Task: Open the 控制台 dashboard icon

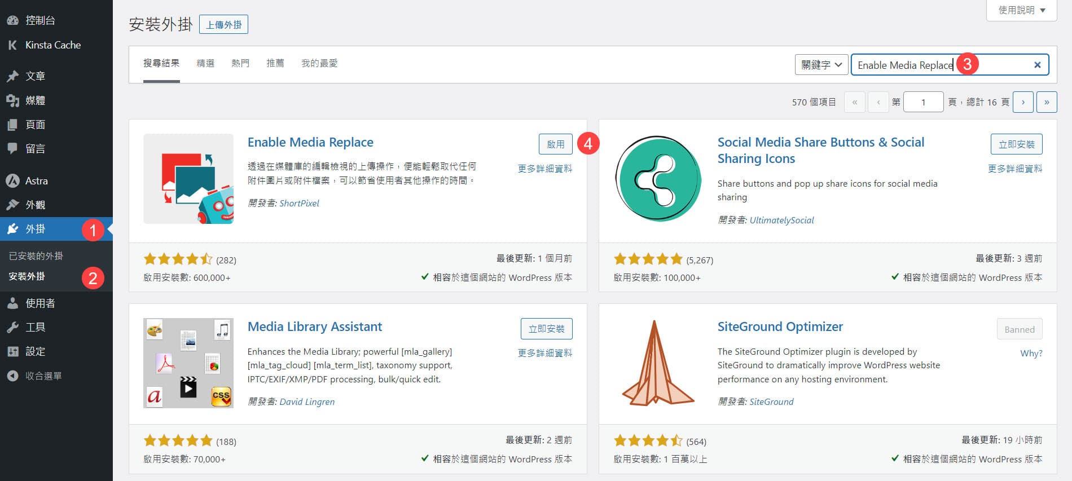Action: (12, 20)
